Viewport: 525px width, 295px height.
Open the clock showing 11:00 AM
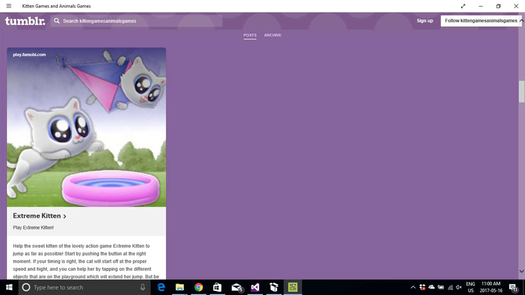[491, 287]
